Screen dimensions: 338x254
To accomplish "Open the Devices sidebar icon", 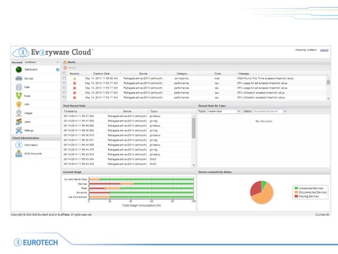I will pyautogui.click(x=19, y=78).
